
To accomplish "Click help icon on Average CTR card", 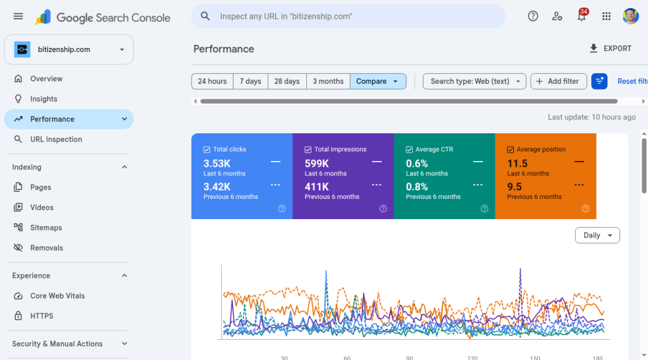I will [484, 208].
